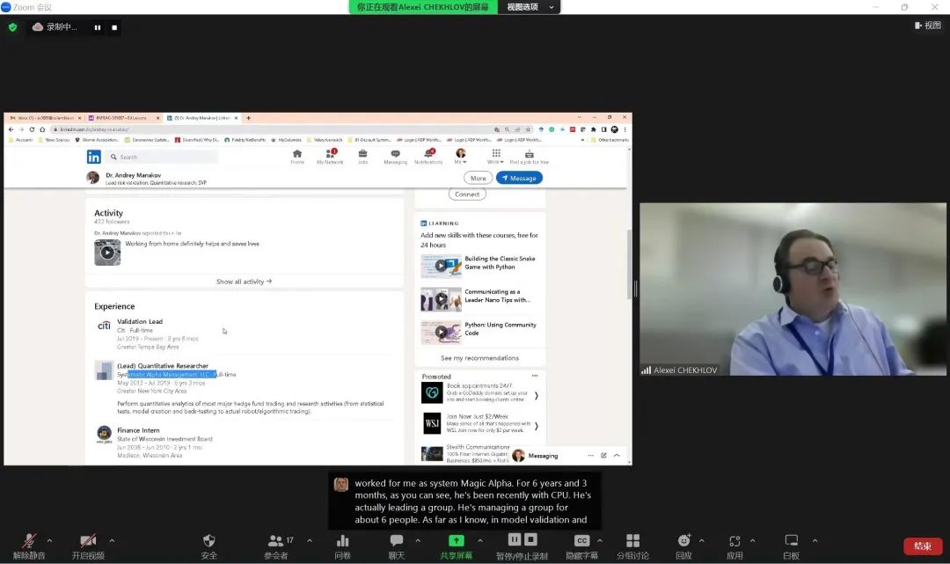Click compose message icon in Messaging bar
Screen dimensions: 950x564
(603, 456)
